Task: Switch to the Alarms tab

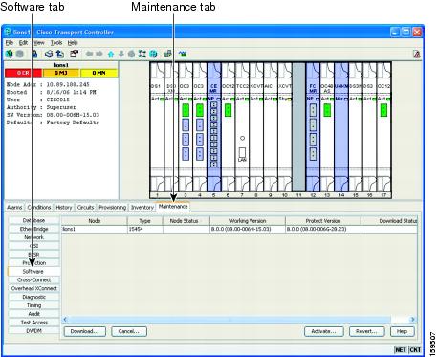Action: [14, 208]
